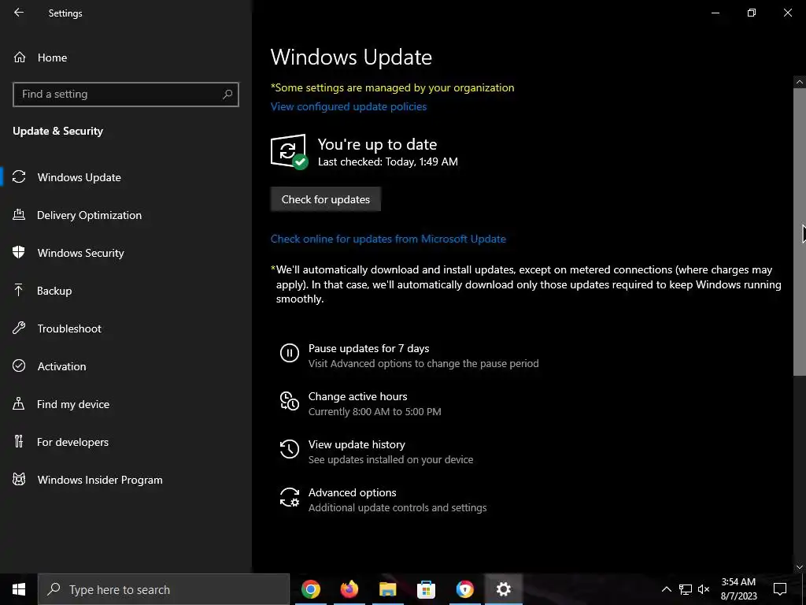This screenshot has width=806, height=605.
Task: Click the pause icon beside Pause updates
Action: [290, 353]
